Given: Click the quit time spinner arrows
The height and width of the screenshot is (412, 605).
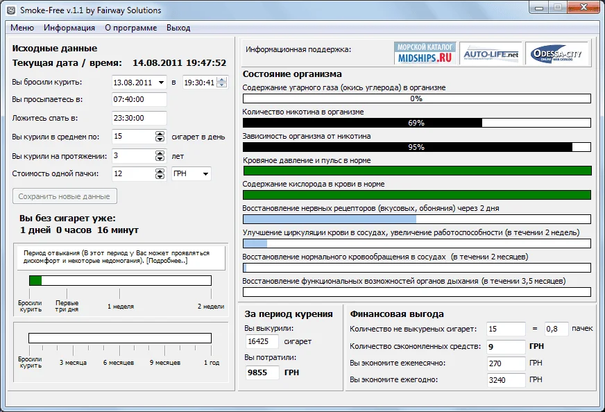Looking at the screenshot, I should pos(222,83).
